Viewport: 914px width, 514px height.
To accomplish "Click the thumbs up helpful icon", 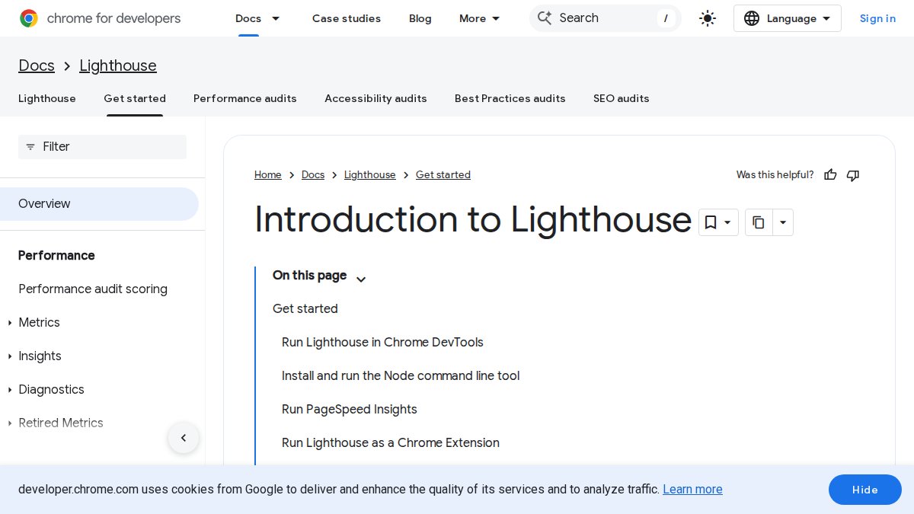I will pyautogui.click(x=830, y=175).
